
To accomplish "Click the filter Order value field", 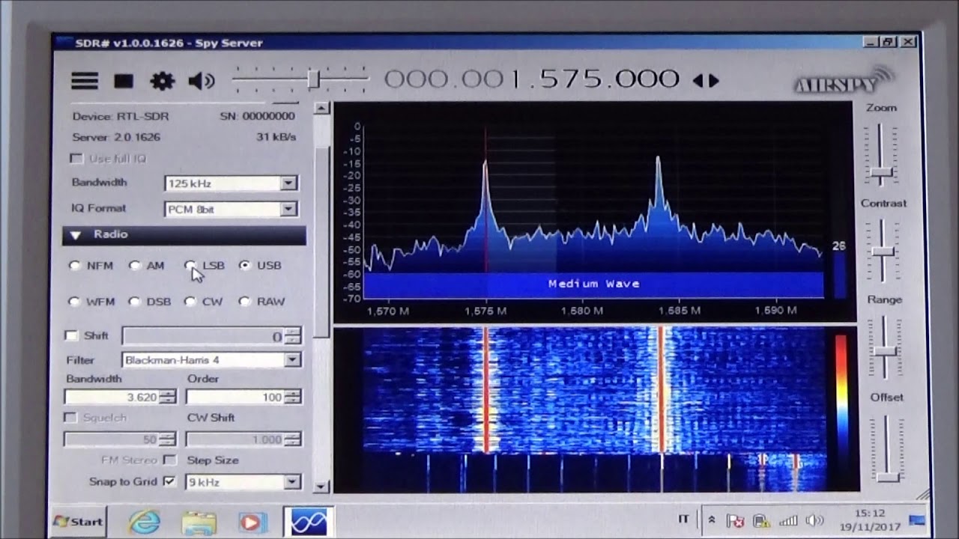I will point(234,398).
